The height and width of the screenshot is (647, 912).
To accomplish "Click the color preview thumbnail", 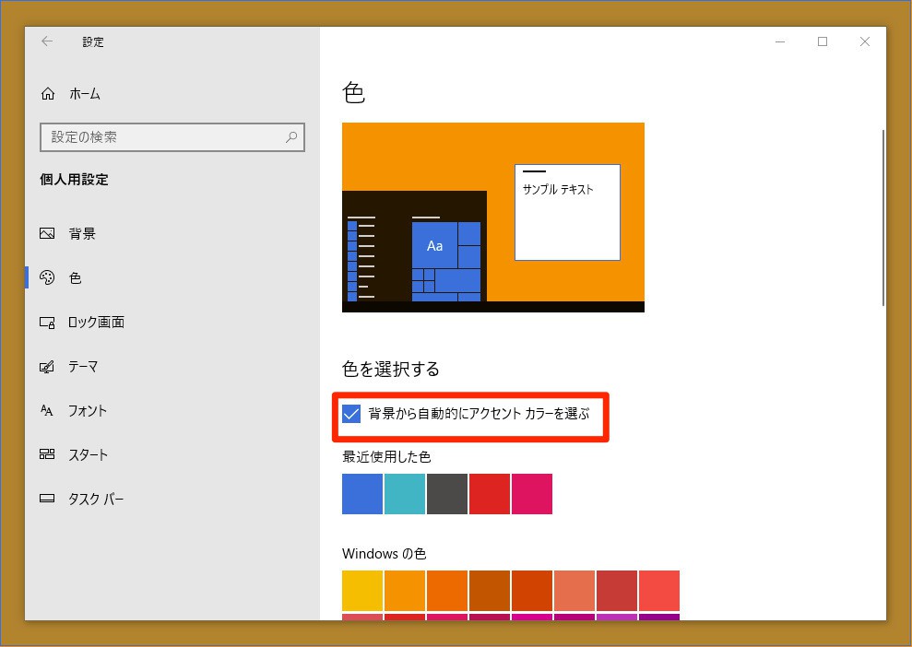I will coord(492,218).
